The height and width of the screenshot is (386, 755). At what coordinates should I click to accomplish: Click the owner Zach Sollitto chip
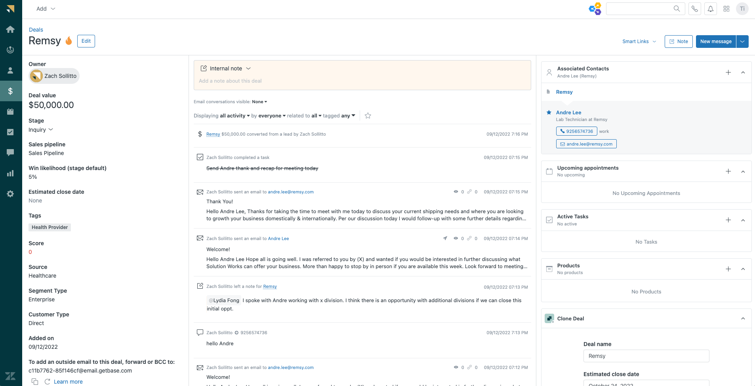coord(54,76)
